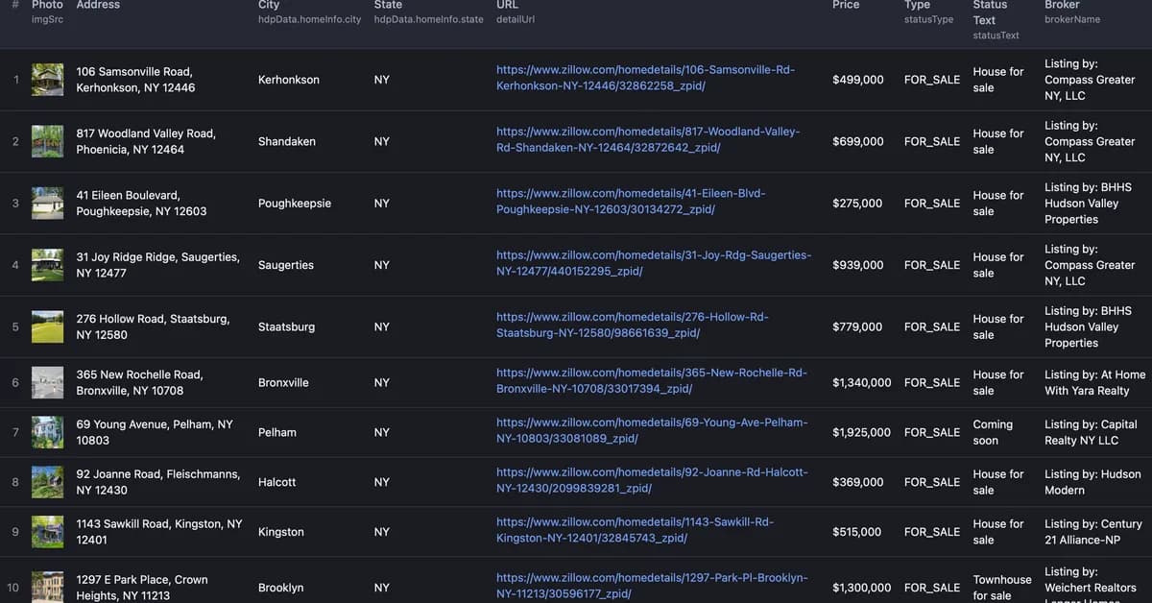Click the Price column header

[x=846, y=6]
